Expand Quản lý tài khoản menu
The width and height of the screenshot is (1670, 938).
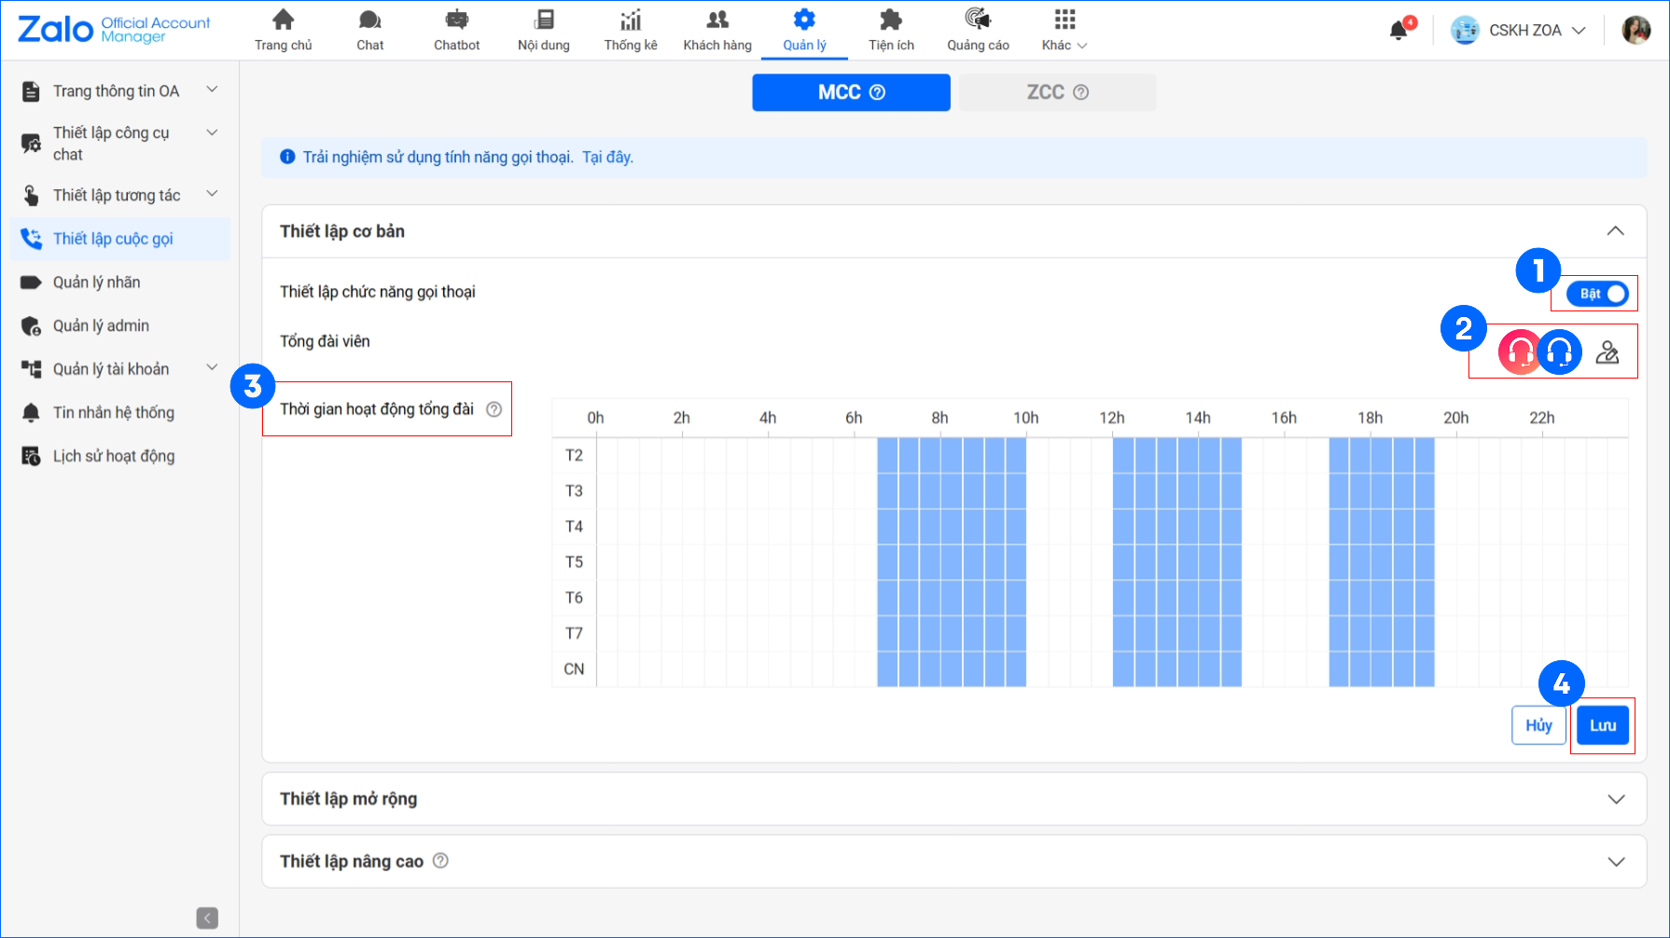click(212, 367)
